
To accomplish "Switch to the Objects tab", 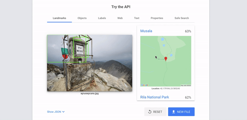I will tap(82, 18).
